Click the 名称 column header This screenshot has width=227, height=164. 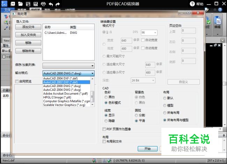coord(56,27)
